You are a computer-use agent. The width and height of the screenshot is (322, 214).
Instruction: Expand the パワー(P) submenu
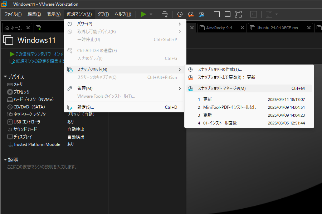point(125,24)
